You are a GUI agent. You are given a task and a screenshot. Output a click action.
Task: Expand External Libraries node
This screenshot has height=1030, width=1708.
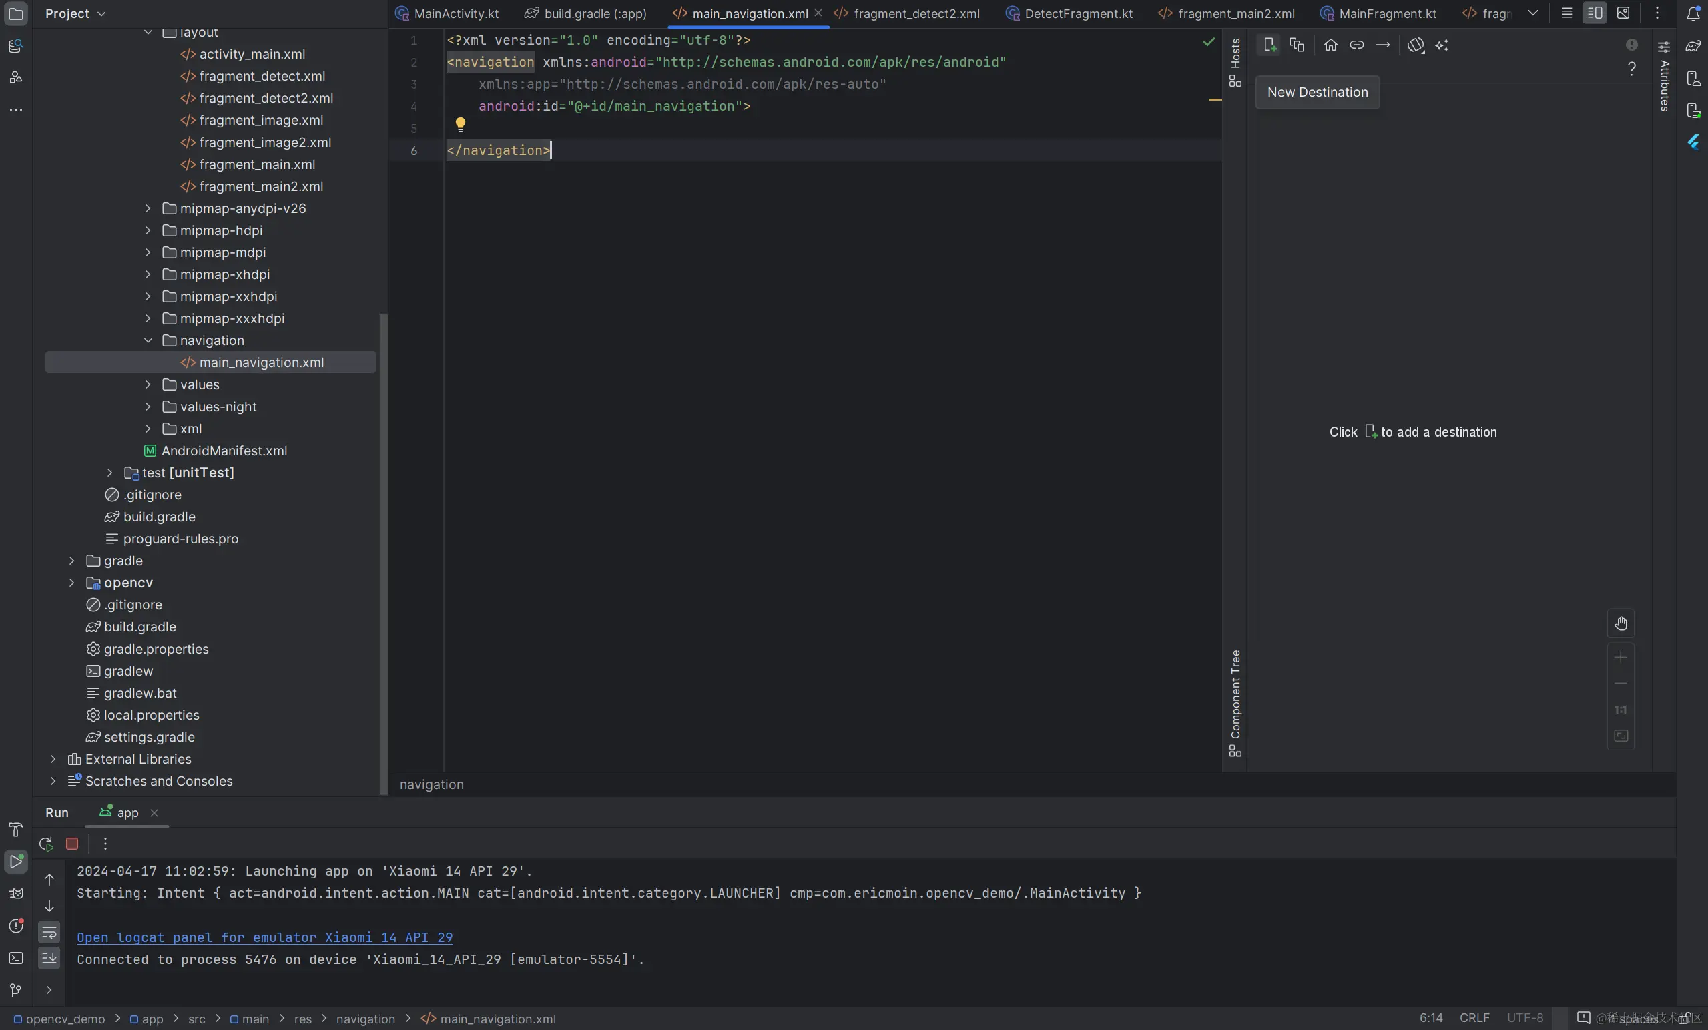tap(53, 759)
